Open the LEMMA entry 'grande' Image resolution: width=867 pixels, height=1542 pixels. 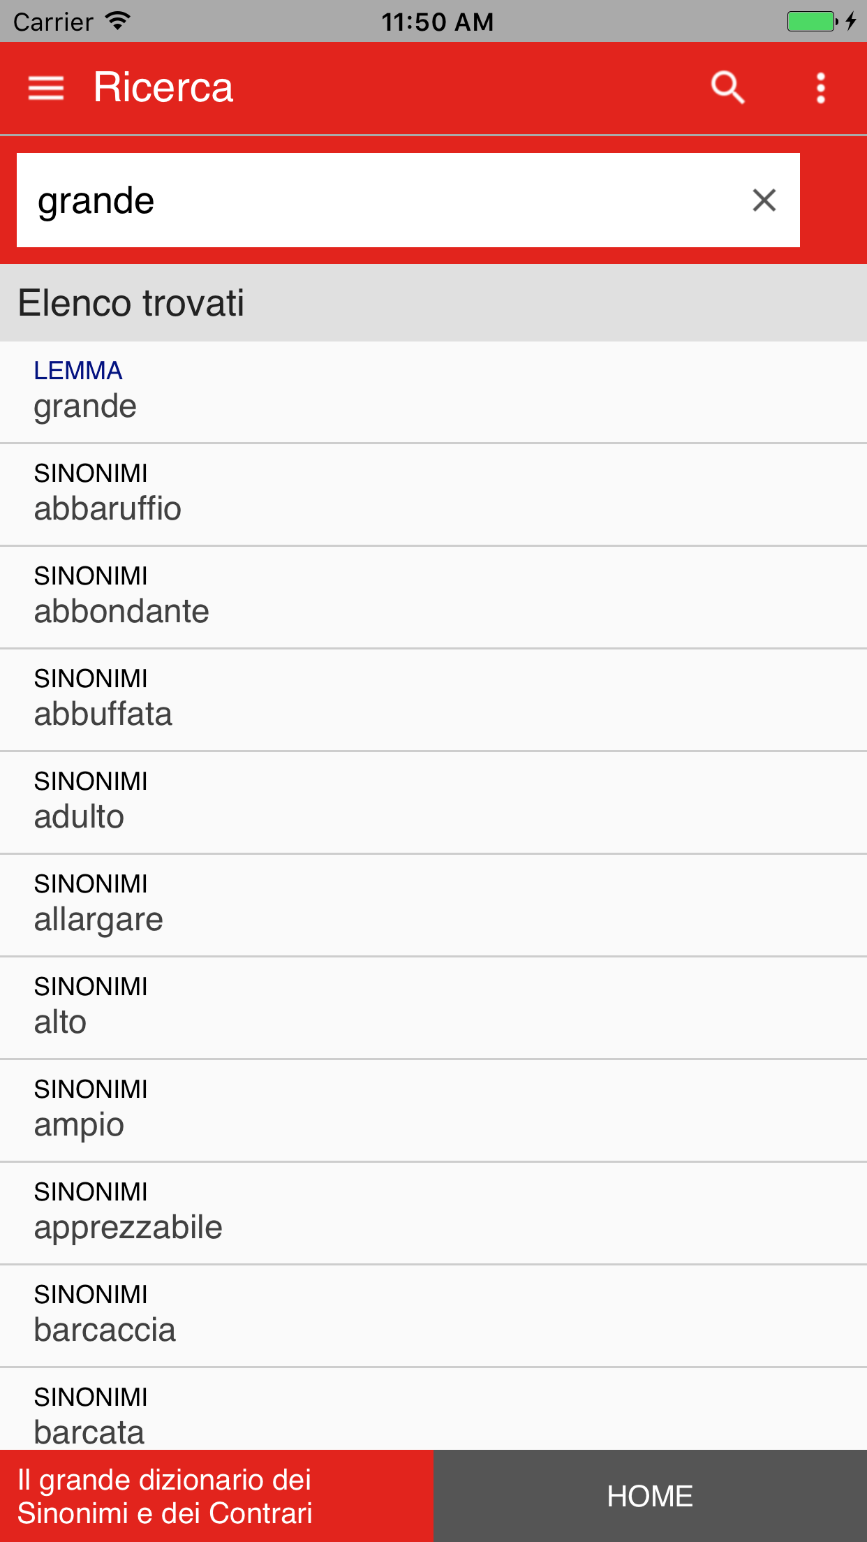(x=433, y=392)
